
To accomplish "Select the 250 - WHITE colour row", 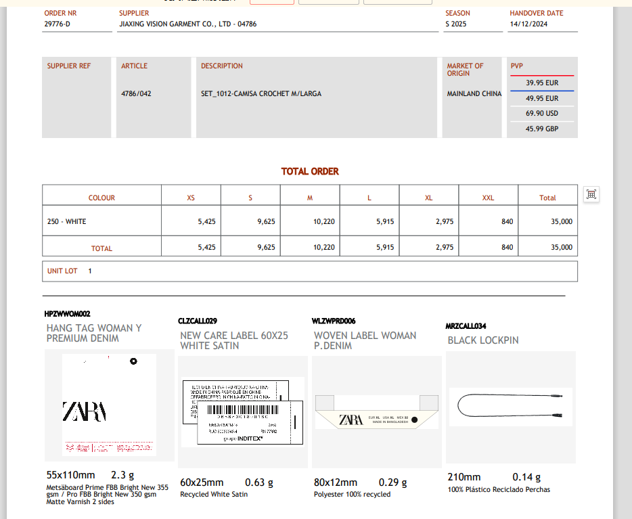I will point(67,221).
